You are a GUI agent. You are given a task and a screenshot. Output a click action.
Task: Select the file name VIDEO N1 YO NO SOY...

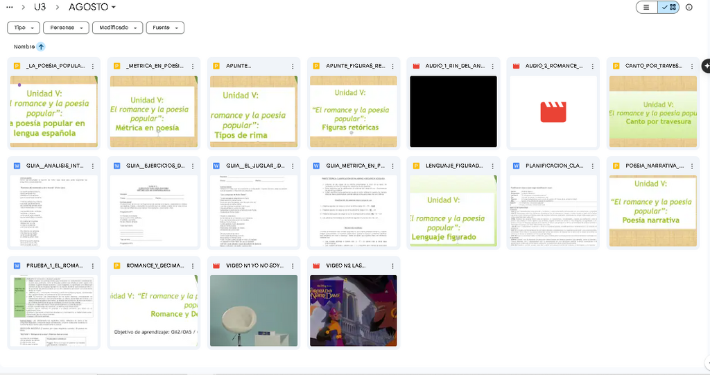[255, 266]
